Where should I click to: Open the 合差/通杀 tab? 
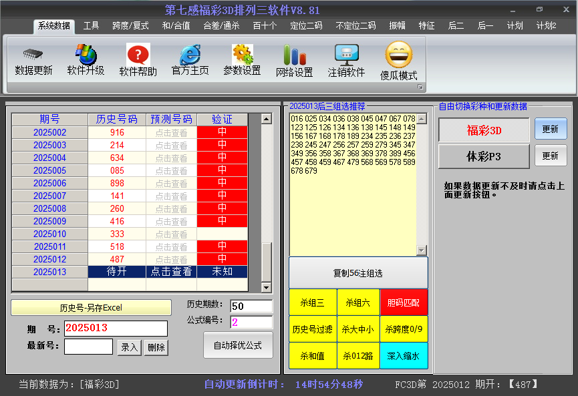click(222, 26)
